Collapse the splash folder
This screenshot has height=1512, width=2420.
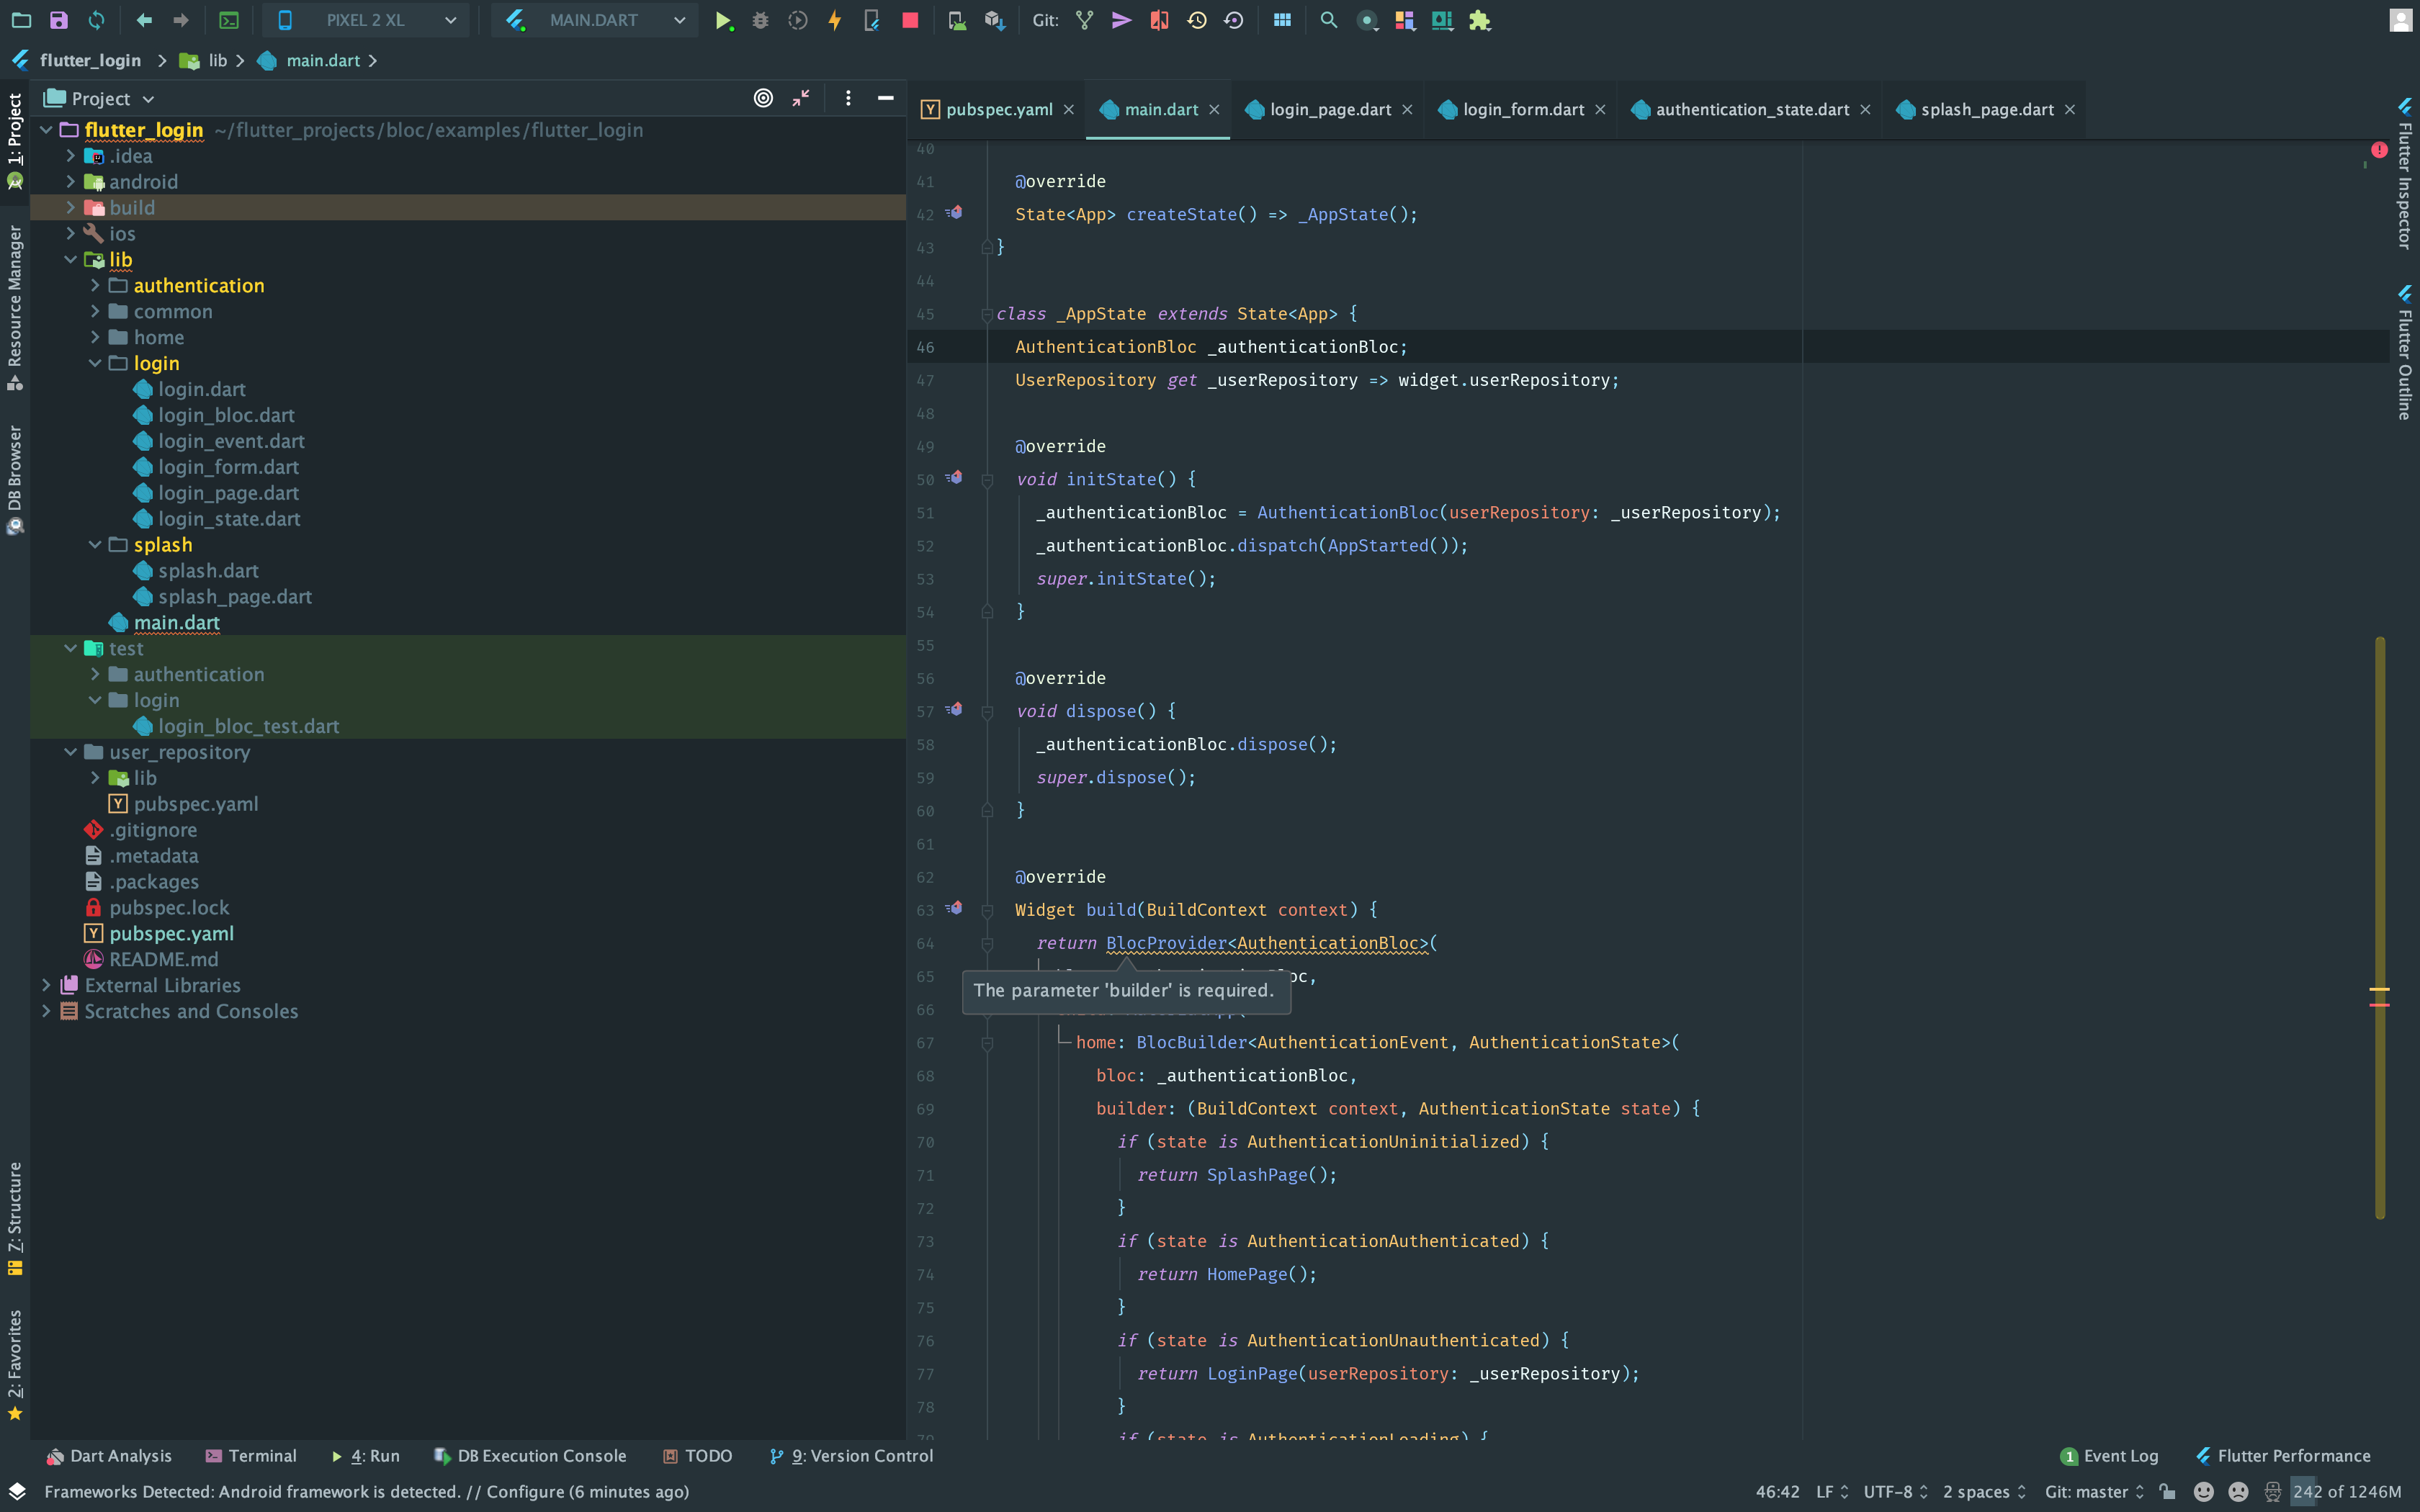95,545
